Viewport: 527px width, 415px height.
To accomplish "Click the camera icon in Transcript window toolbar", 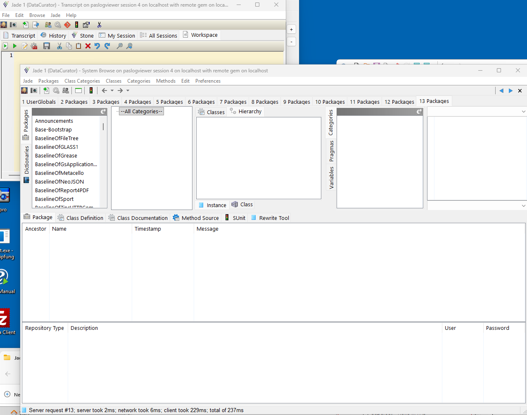I will (x=13, y=25).
